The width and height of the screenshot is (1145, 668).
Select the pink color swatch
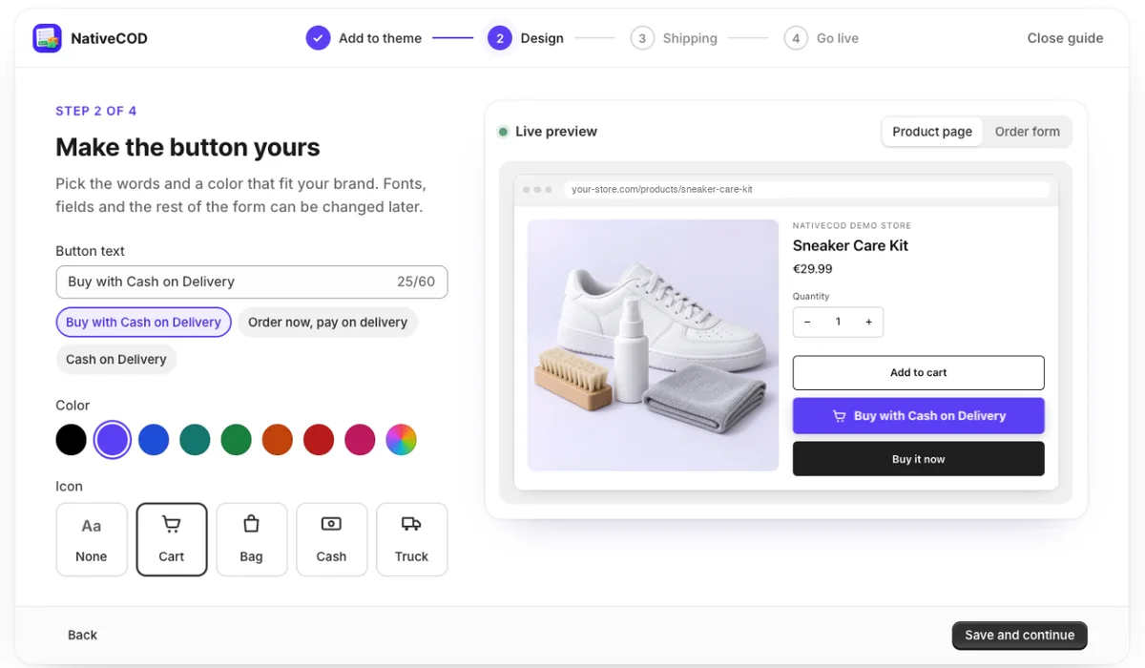coord(360,440)
